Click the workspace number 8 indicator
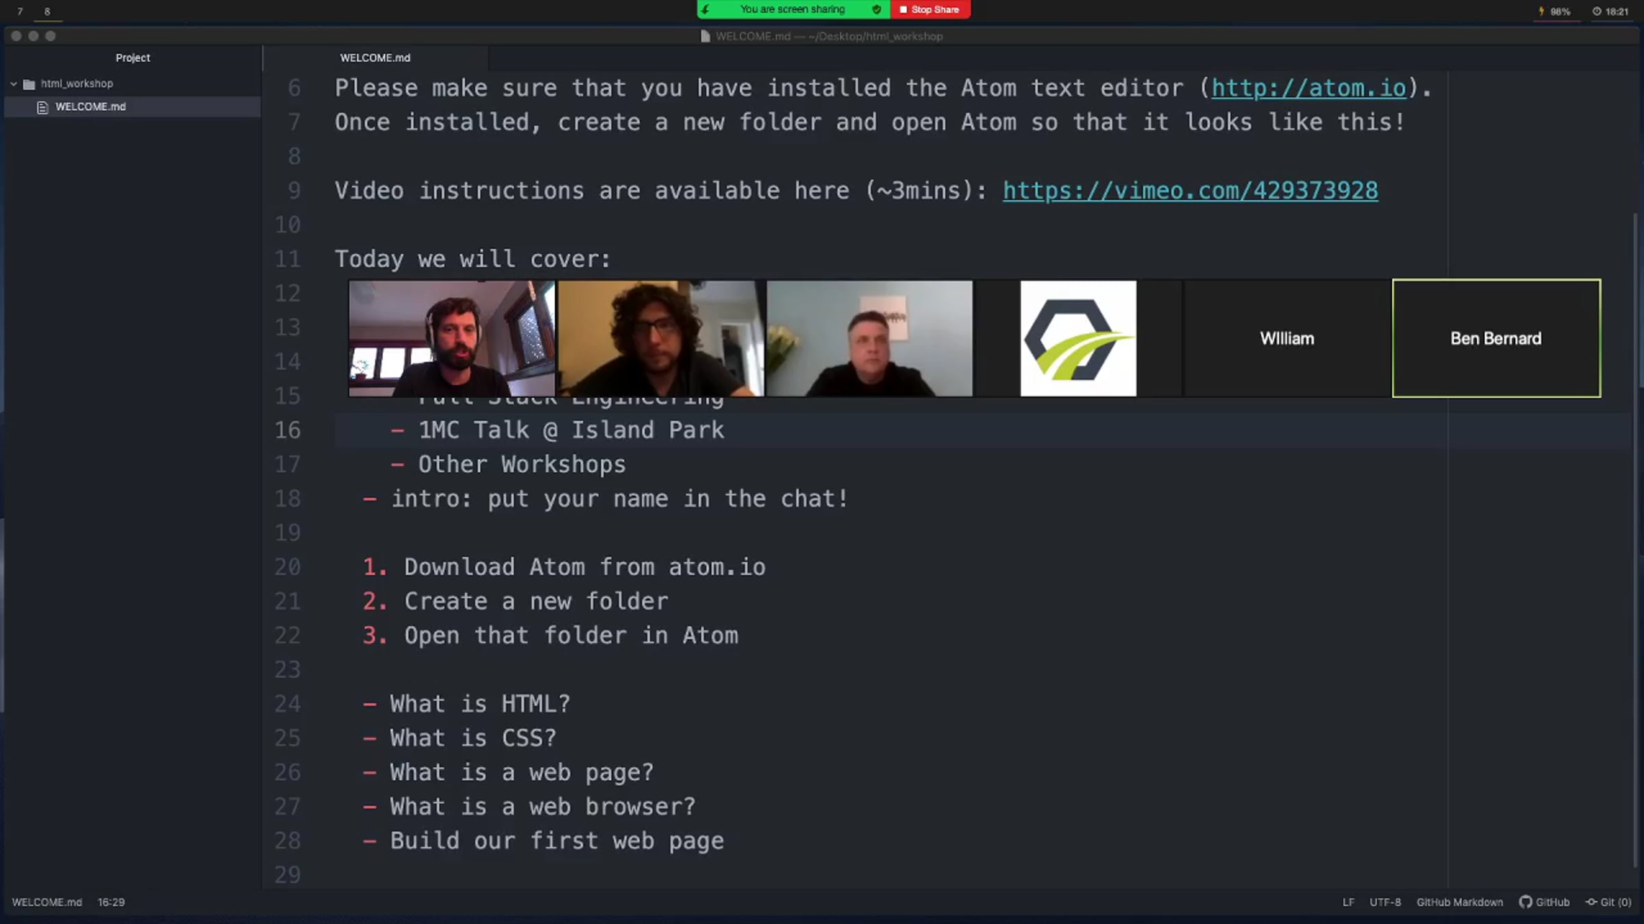The image size is (1644, 924). pos(47,12)
